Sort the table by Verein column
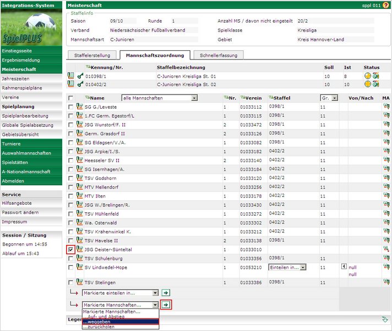392x331 pixels. pos(253,98)
